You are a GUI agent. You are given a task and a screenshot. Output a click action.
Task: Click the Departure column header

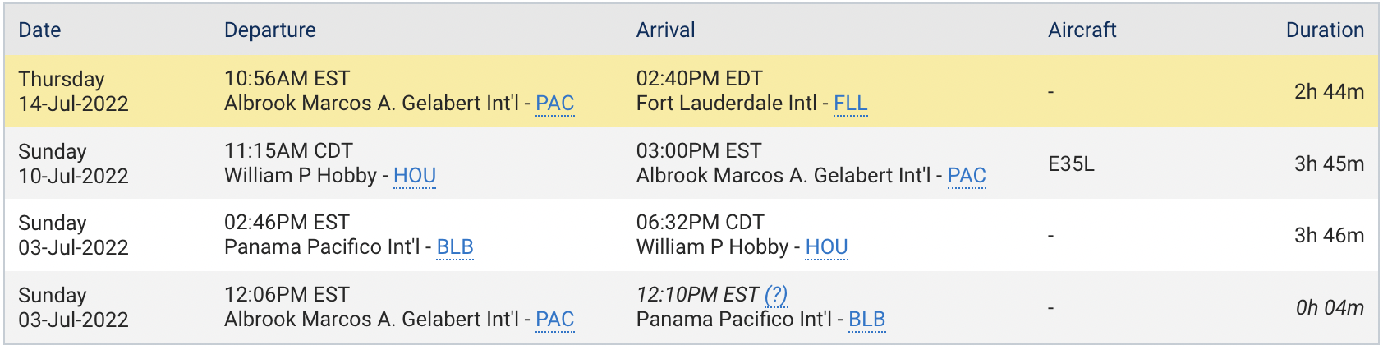tap(270, 30)
